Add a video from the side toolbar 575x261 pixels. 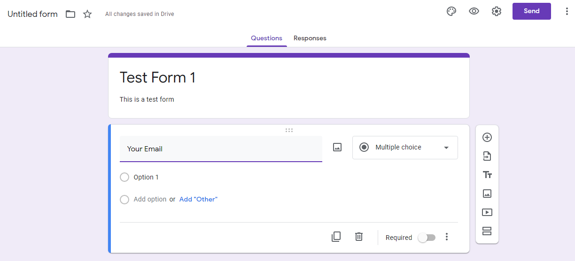[487, 212]
